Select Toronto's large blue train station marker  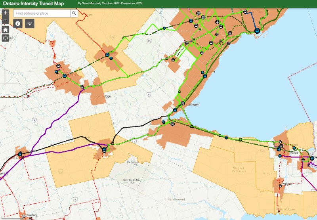coord(257,31)
